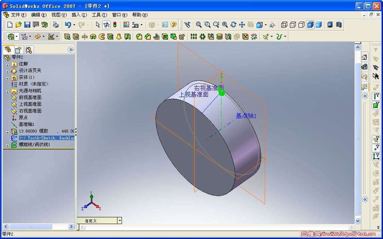Switch to Hidden Lines Removed display
The image size is (383, 239).
click(x=301, y=25)
